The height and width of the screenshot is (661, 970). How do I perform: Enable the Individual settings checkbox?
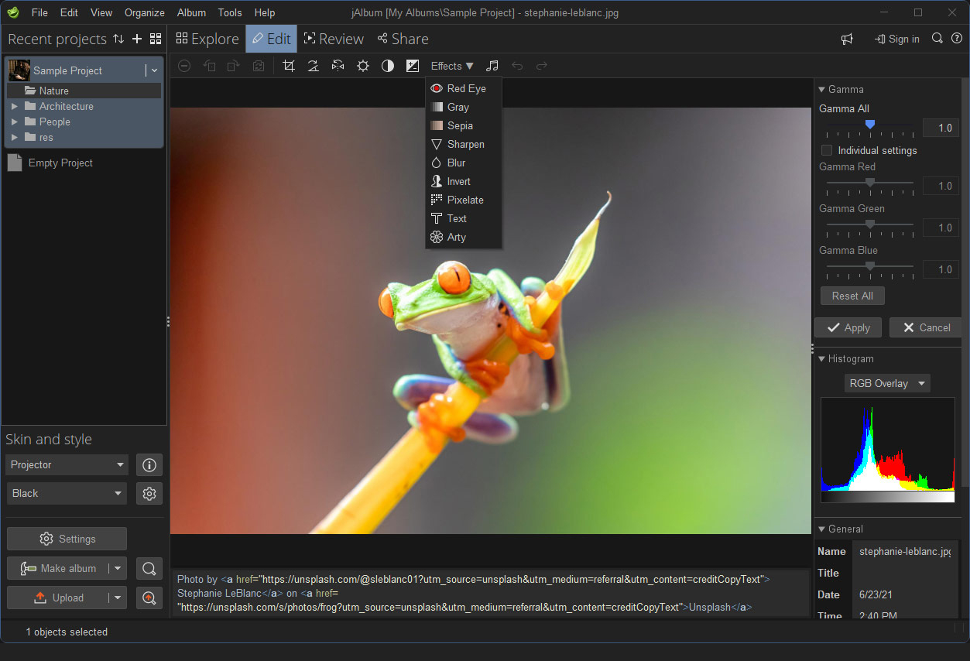827,150
